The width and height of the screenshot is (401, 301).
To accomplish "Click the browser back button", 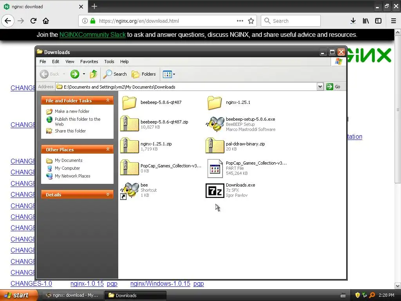I will (8, 21).
